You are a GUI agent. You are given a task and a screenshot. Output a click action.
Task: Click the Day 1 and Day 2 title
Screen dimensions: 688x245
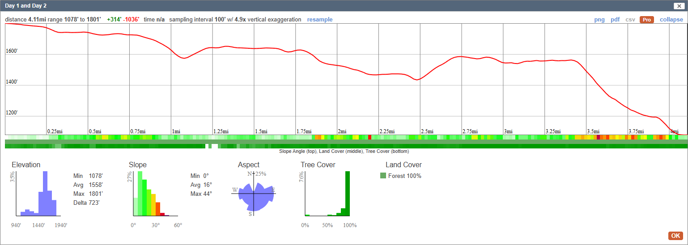pos(25,6)
